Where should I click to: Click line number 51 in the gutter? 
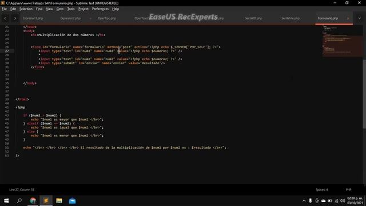pyautogui.click(x=7, y=148)
